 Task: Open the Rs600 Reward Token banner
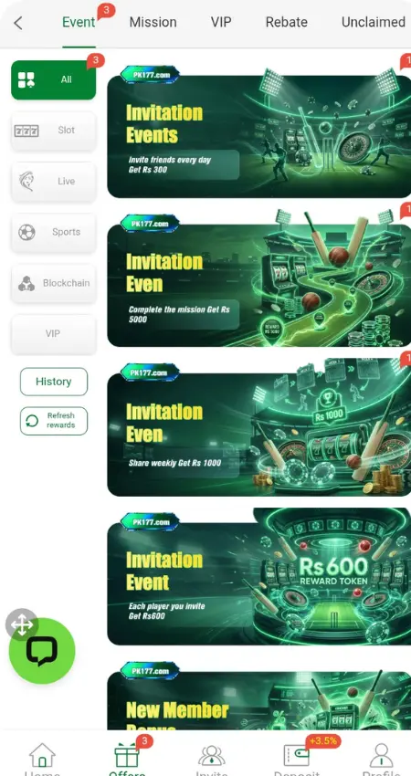click(x=259, y=577)
